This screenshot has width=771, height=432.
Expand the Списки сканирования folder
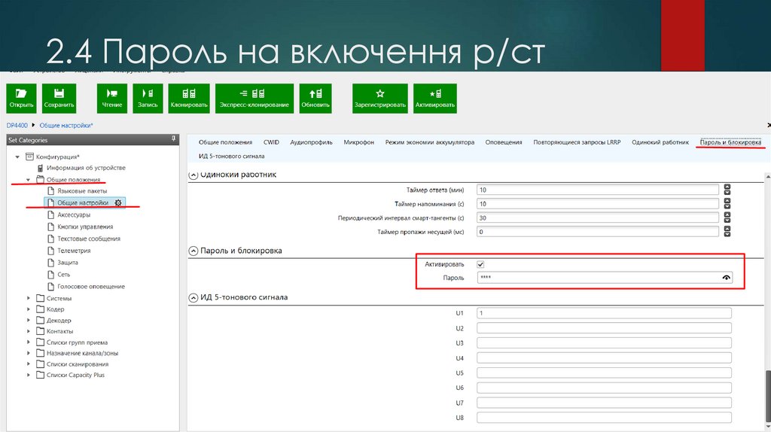pos(29,364)
